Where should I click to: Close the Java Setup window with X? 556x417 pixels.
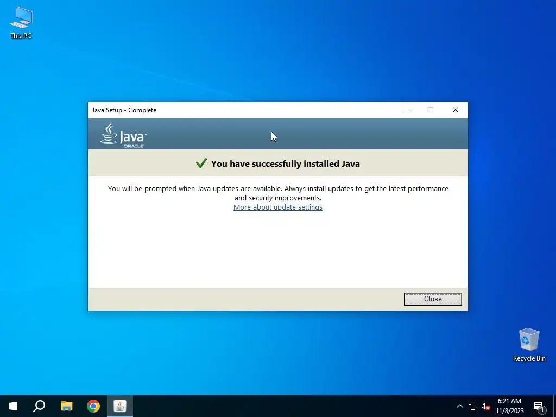pyautogui.click(x=456, y=110)
